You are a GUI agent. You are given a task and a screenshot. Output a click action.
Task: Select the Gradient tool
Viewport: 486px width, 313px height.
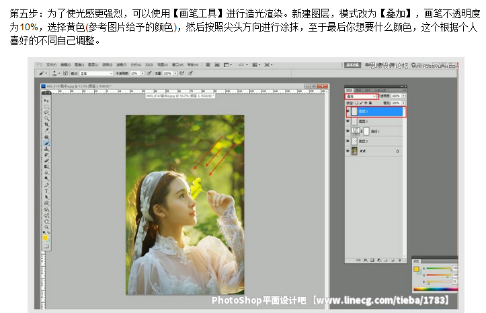point(46,167)
